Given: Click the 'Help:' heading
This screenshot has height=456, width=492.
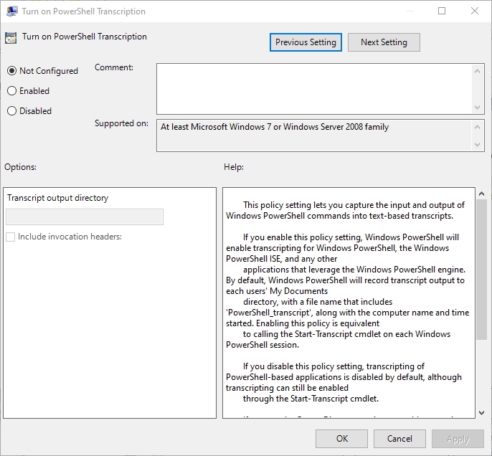Looking at the screenshot, I should (234, 167).
